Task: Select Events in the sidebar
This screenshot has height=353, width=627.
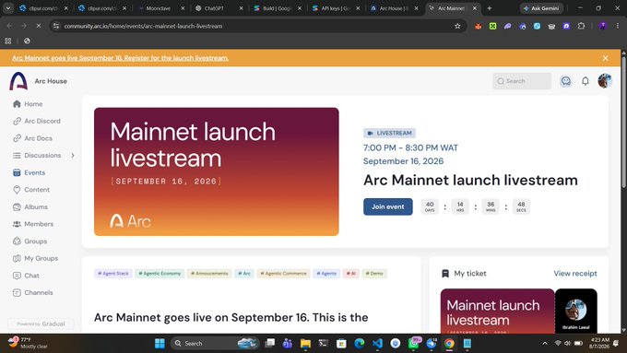Action: click(x=29, y=172)
